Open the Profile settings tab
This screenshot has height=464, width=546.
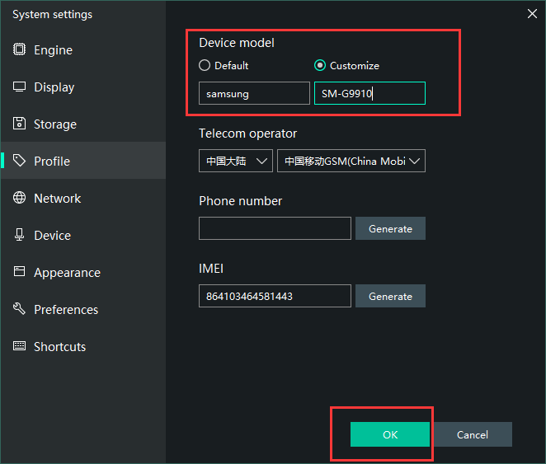(x=52, y=162)
